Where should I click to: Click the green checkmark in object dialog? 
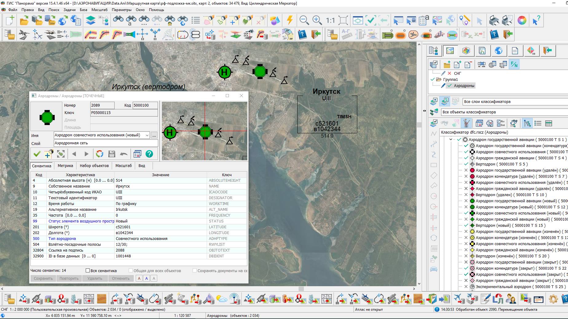coord(37,154)
